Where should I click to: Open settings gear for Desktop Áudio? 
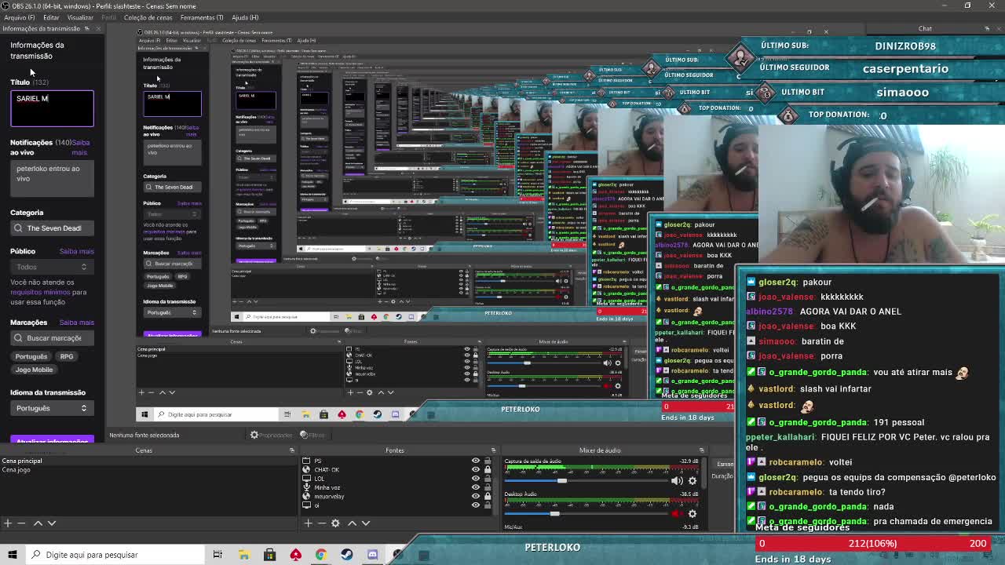tap(692, 514)
